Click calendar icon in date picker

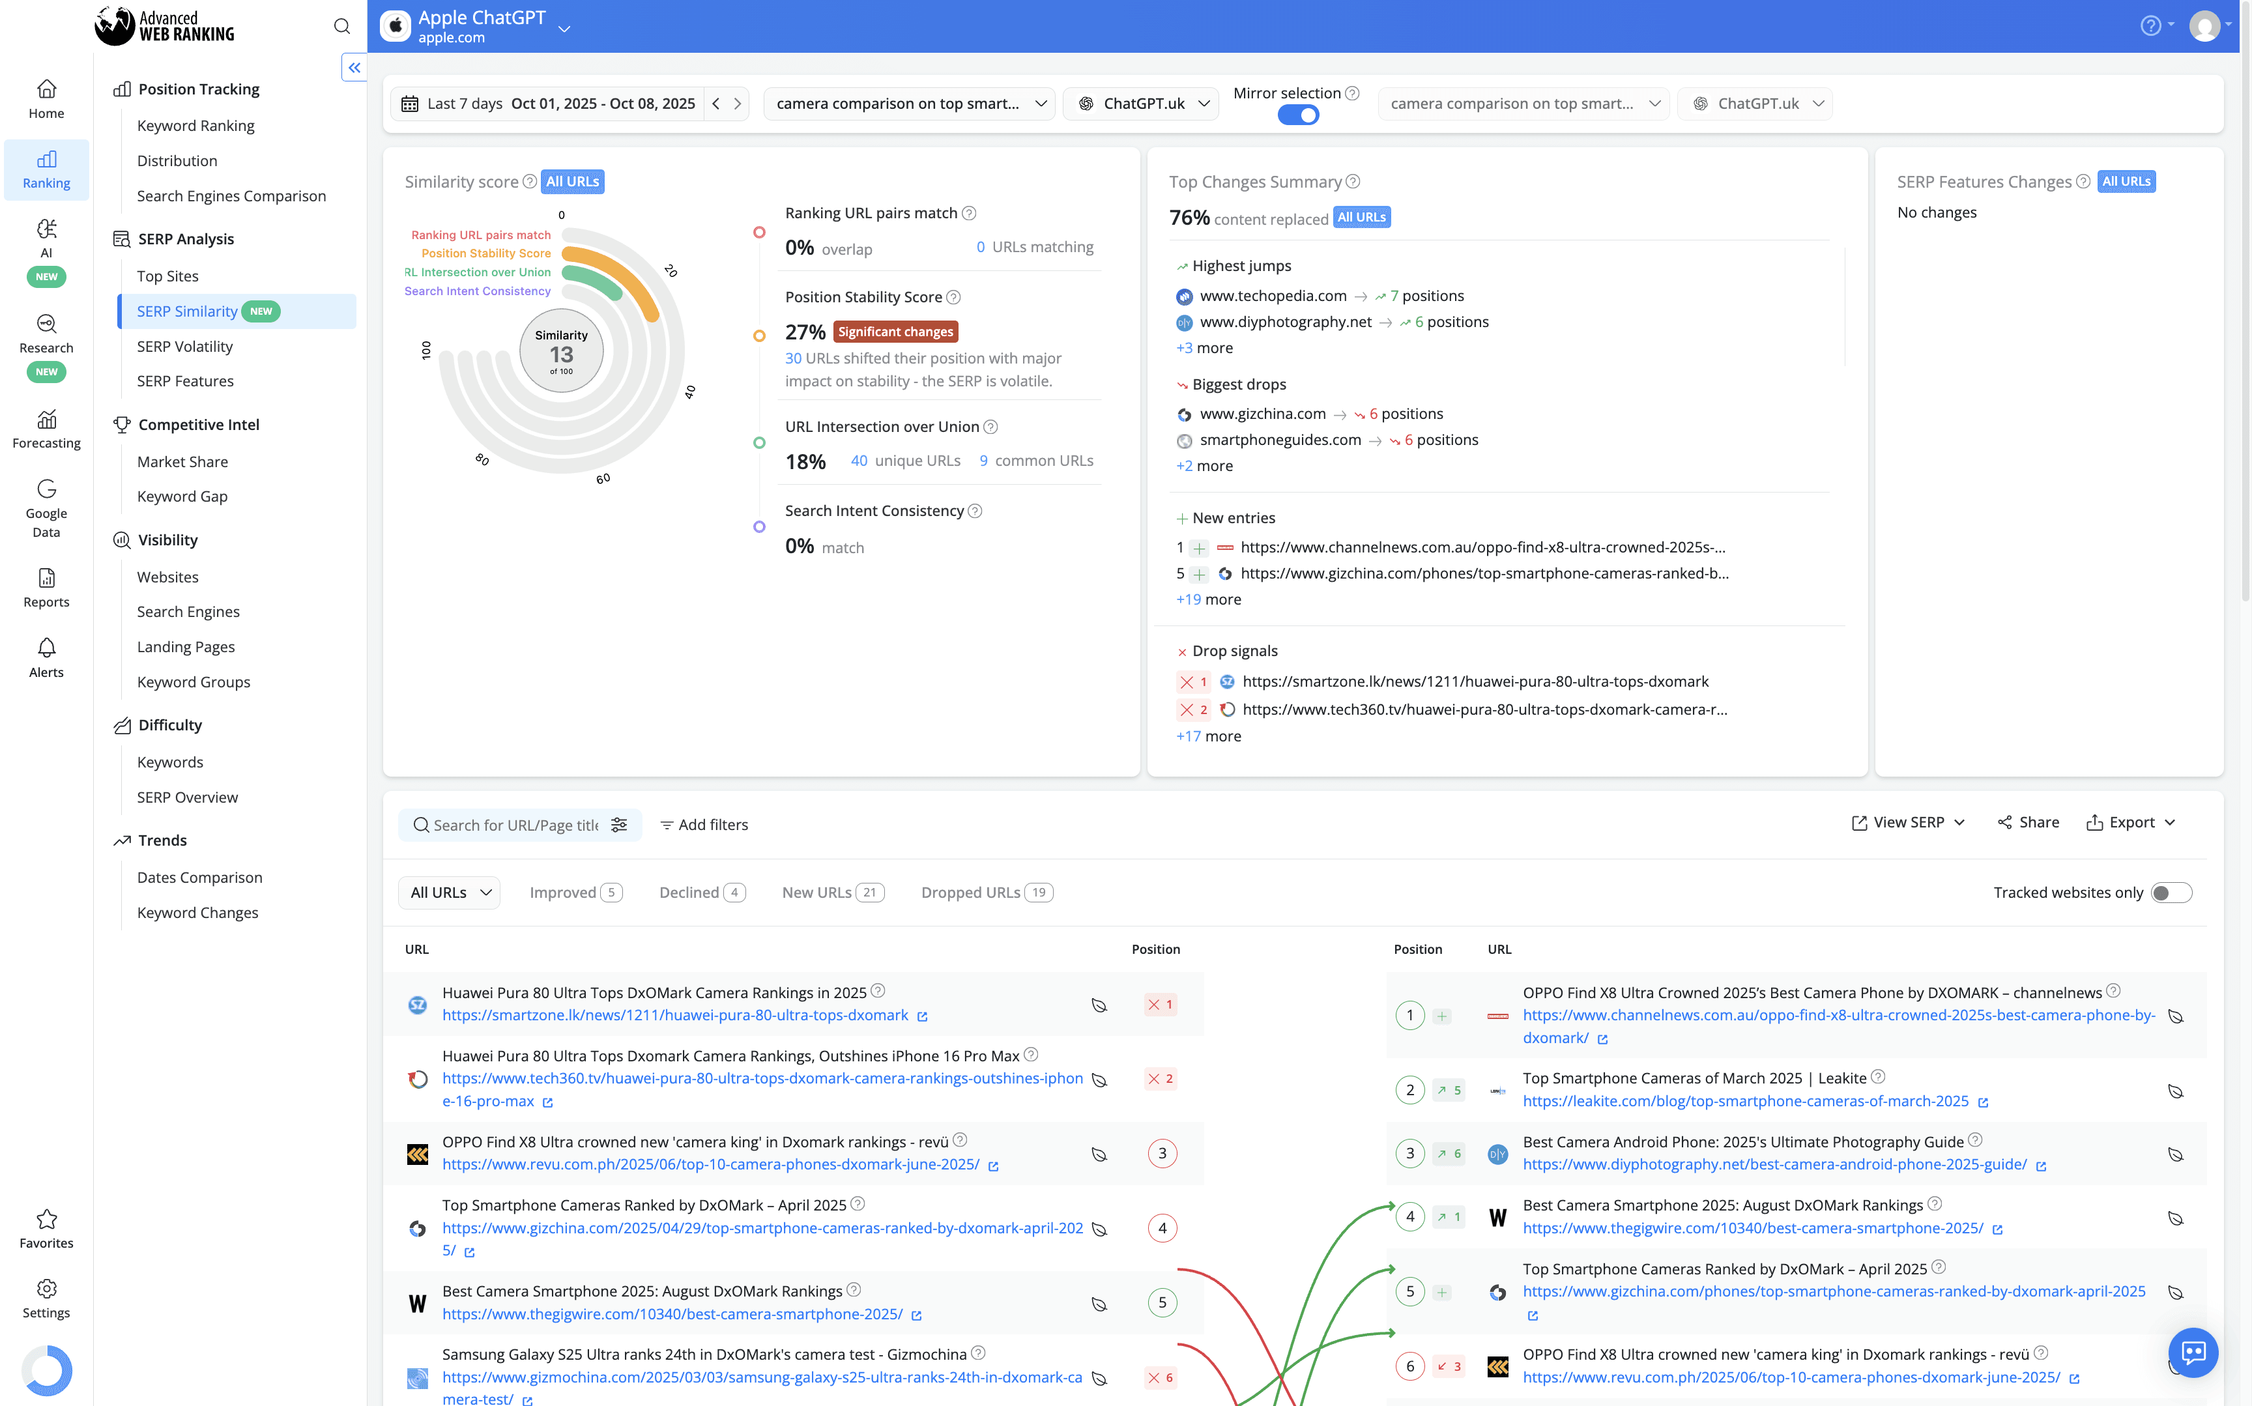coord(409,103)
